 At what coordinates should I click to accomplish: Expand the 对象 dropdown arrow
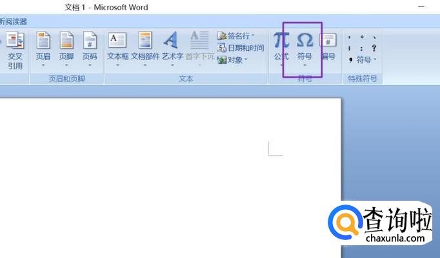click(x=246, y=60)
